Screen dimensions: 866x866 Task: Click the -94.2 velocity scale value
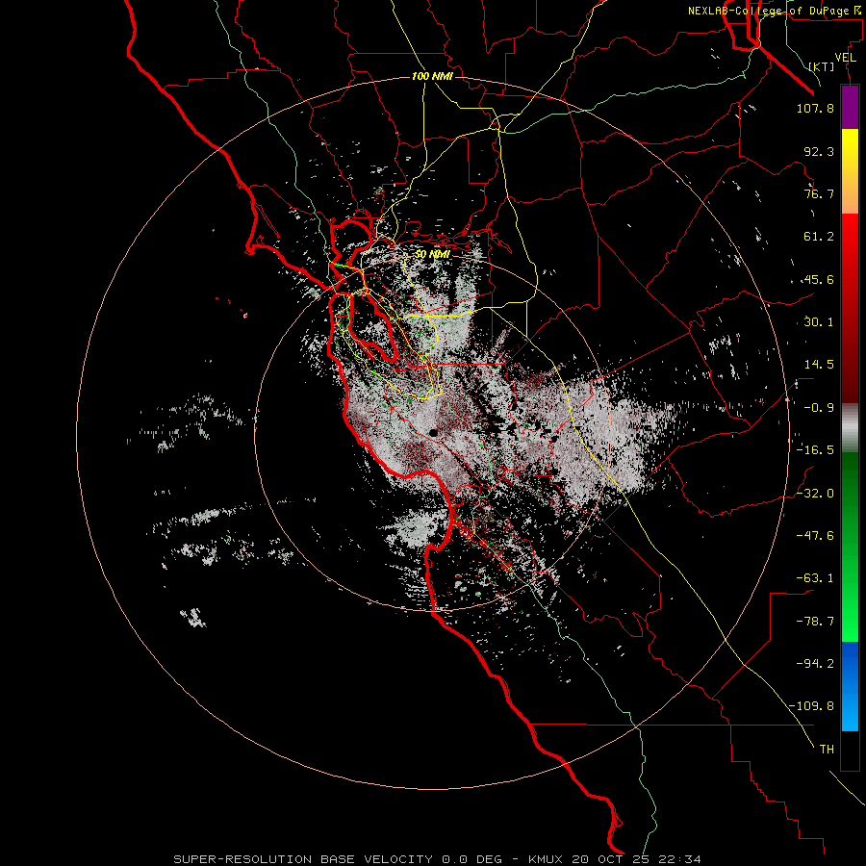(x=815, y=664)
